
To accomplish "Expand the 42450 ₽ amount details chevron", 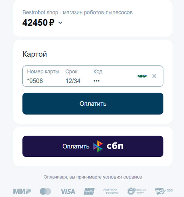I will pos(60,23).
